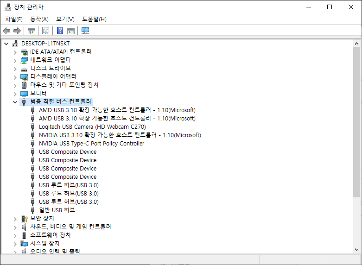Screen dimensions: 362x265
Task: Minimize the 장치 관리자 window
Action: point(309,7)
